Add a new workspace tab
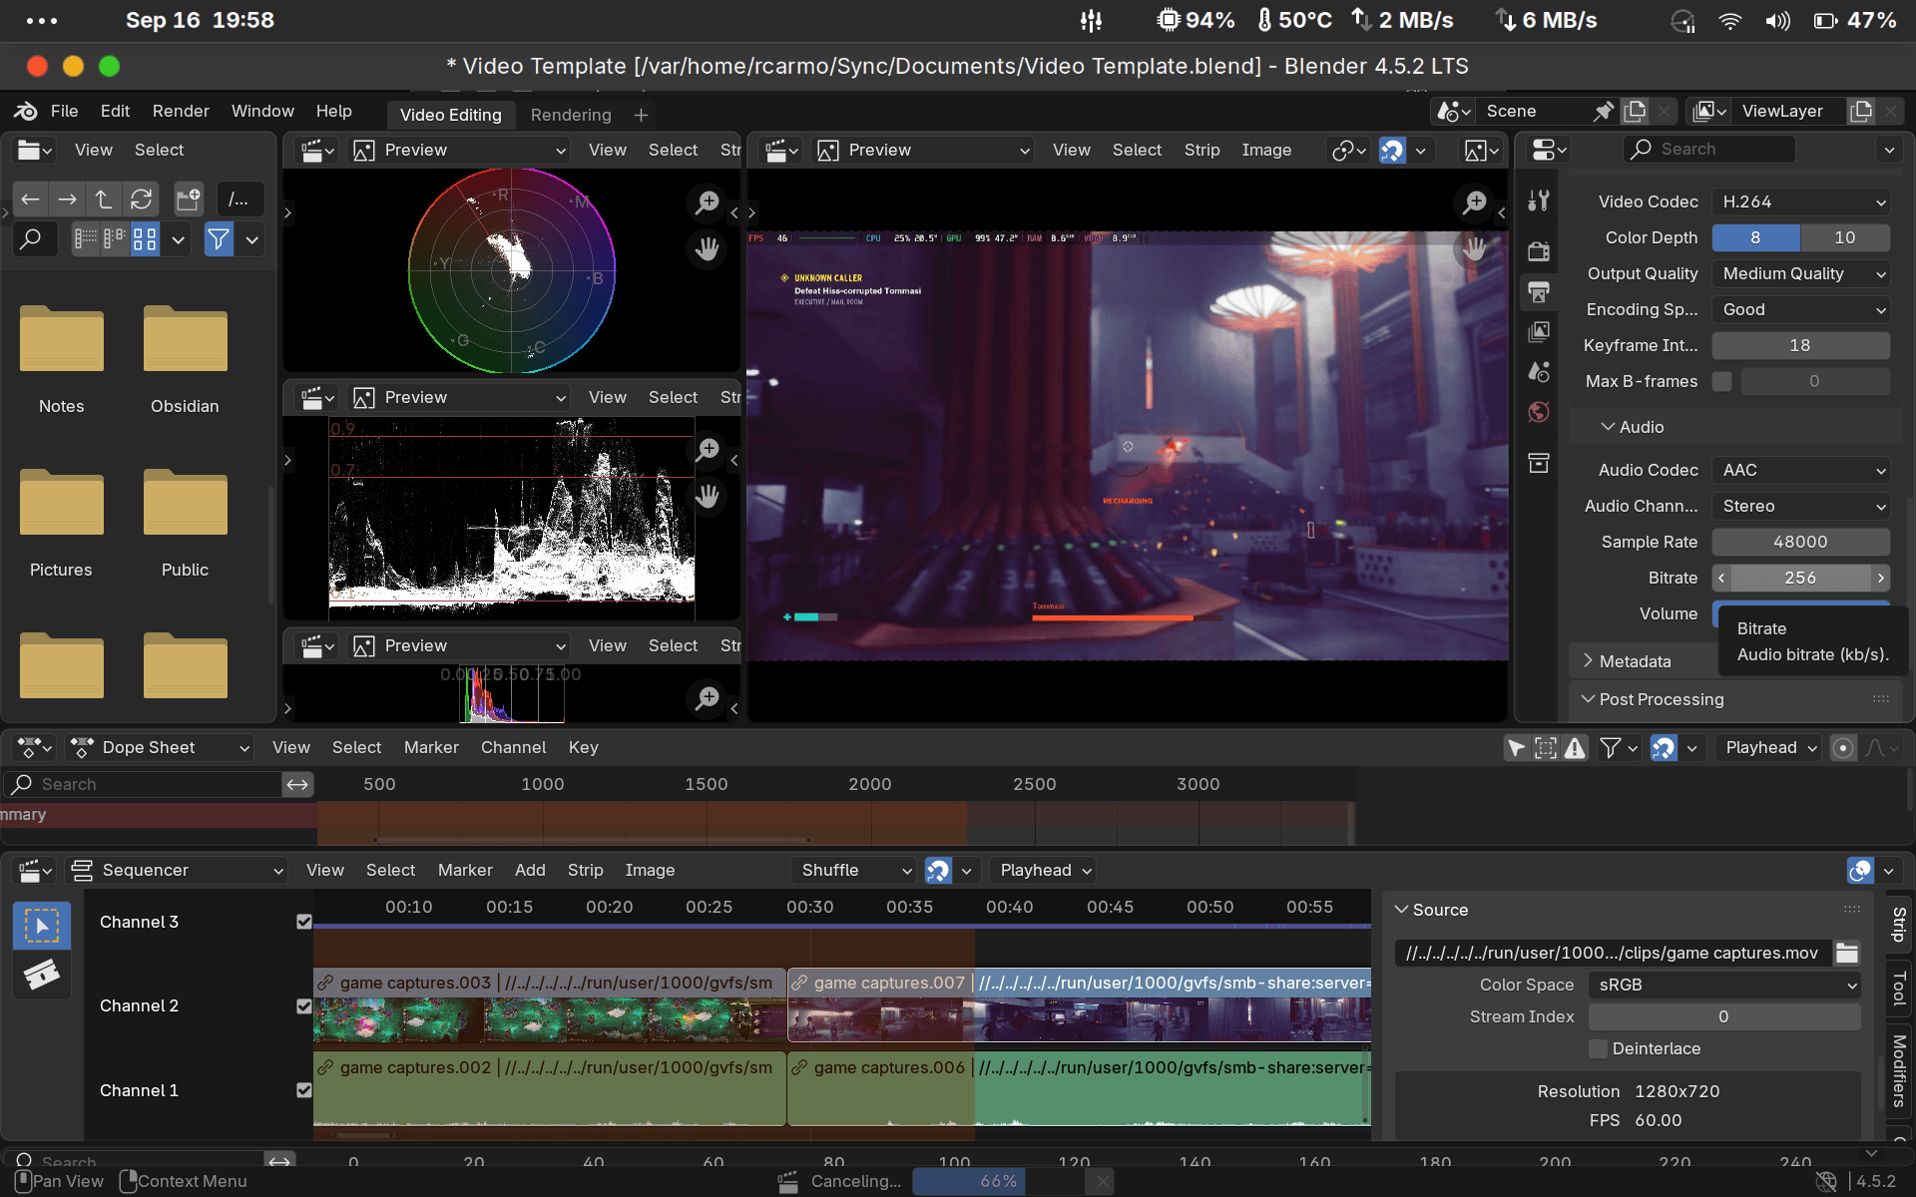This screenshot has height=1197, width=1916. point(641,115)
